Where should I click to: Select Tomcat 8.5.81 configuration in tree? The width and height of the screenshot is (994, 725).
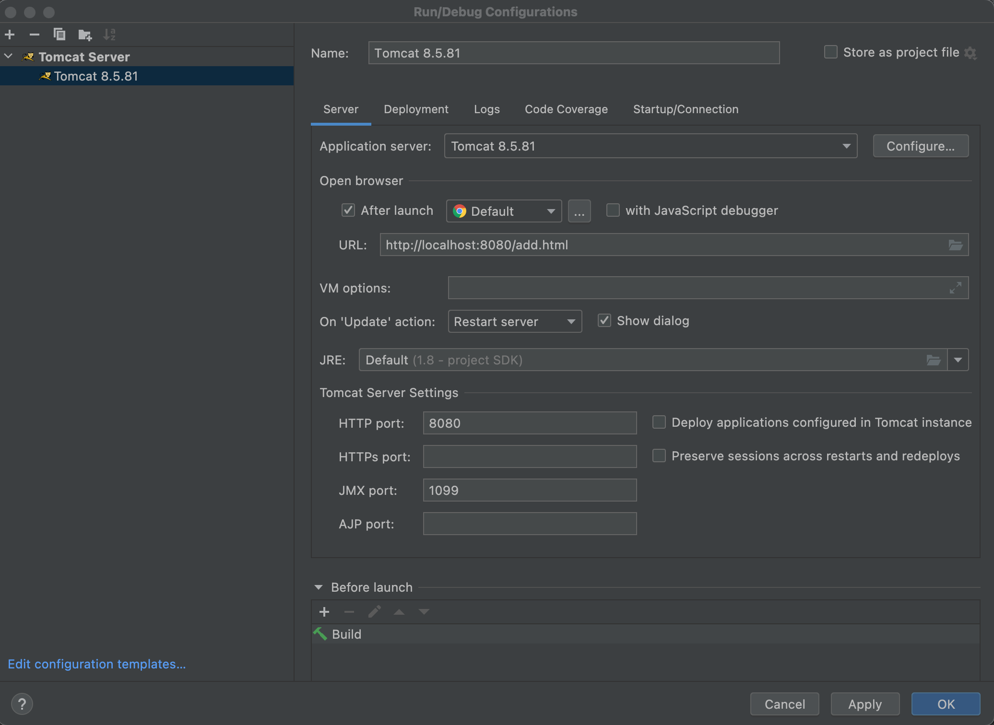click(147, 76)
